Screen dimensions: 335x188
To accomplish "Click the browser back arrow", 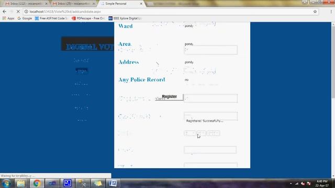I will pos(5,11).
